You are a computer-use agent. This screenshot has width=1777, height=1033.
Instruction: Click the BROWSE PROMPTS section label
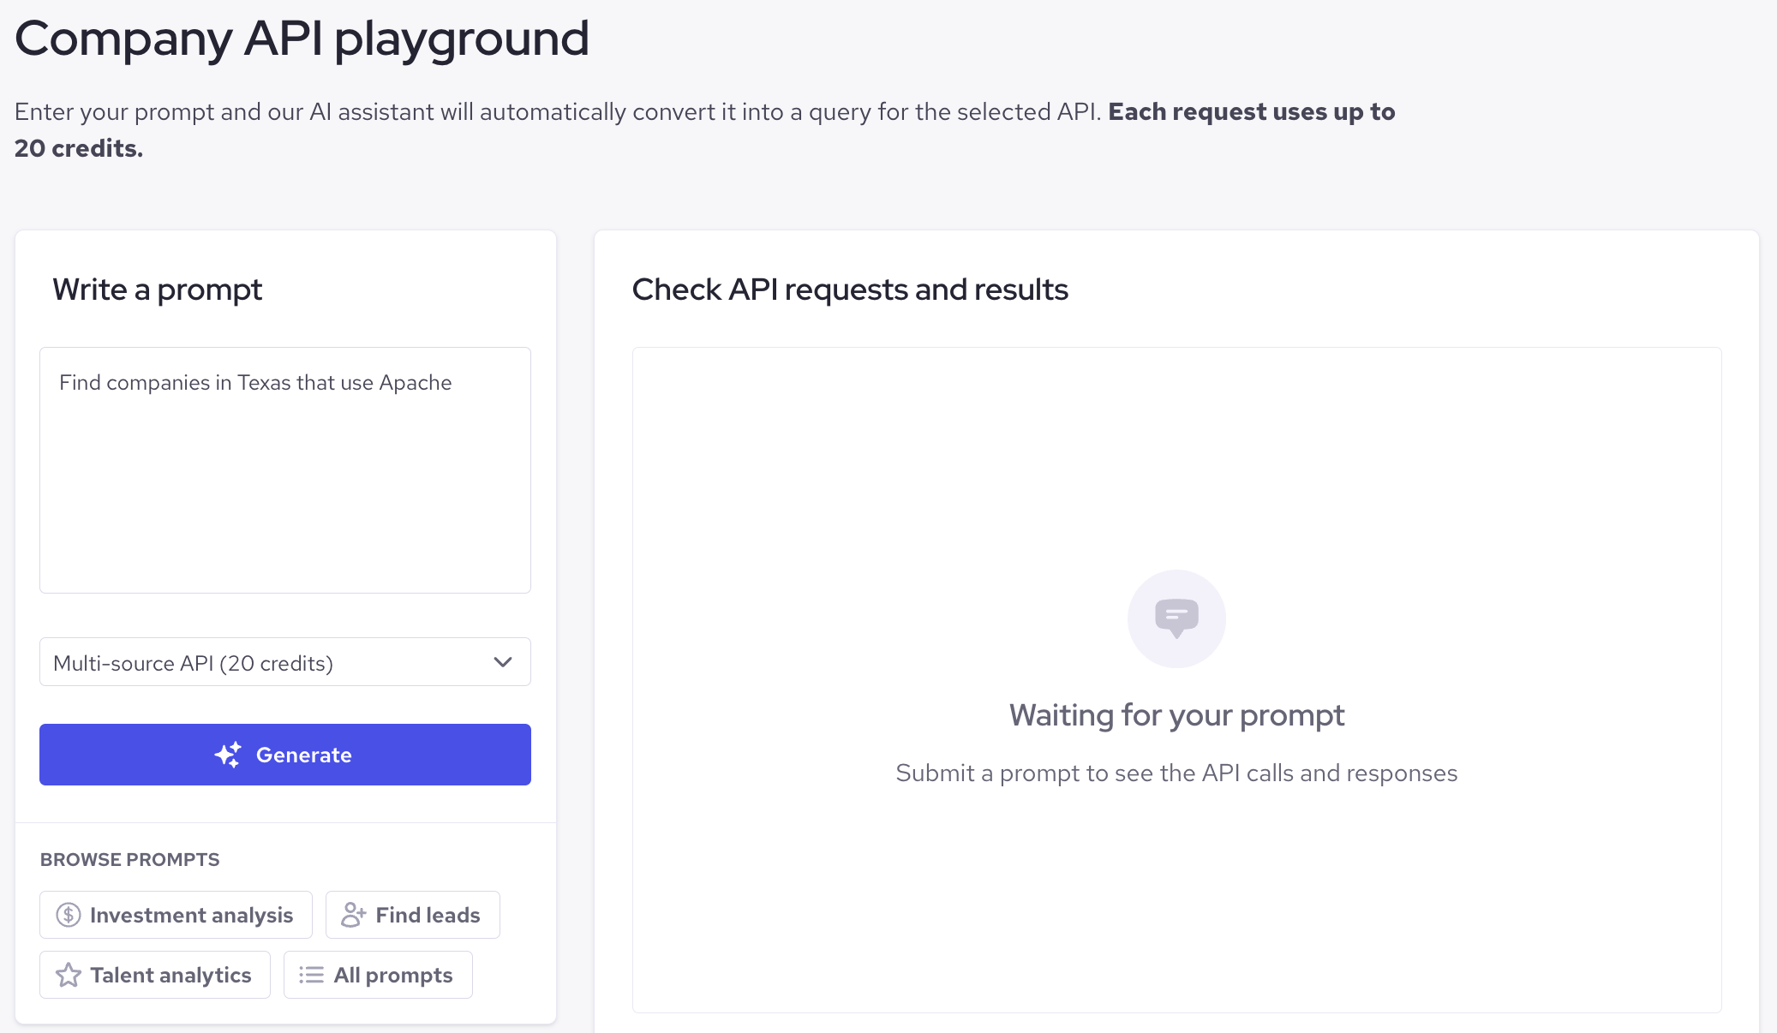click(130, 859)
